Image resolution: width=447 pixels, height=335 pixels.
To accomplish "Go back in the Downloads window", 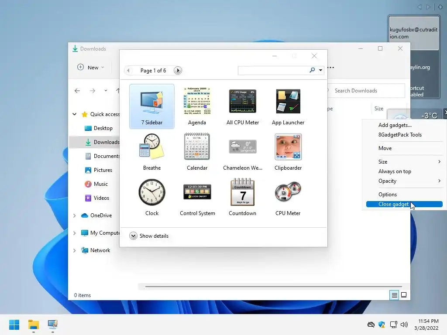I will tap(77, 91).
